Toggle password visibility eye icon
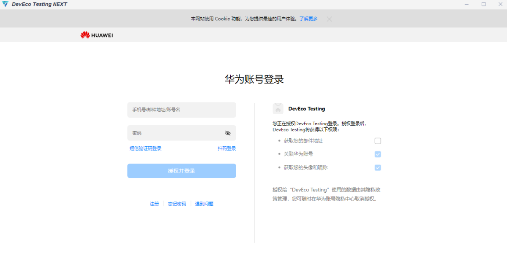The image size is (507, 253). (228, 133)
